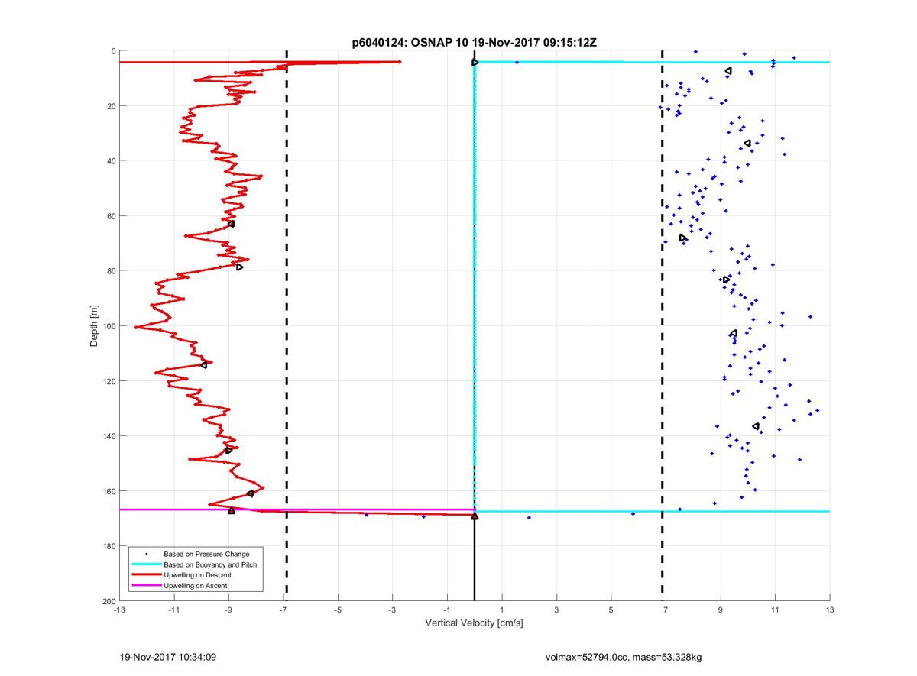Click the red triangle marker on descent curve near 167 m
This screenshot has width=917, height=676.
click(x=232, y=510)
